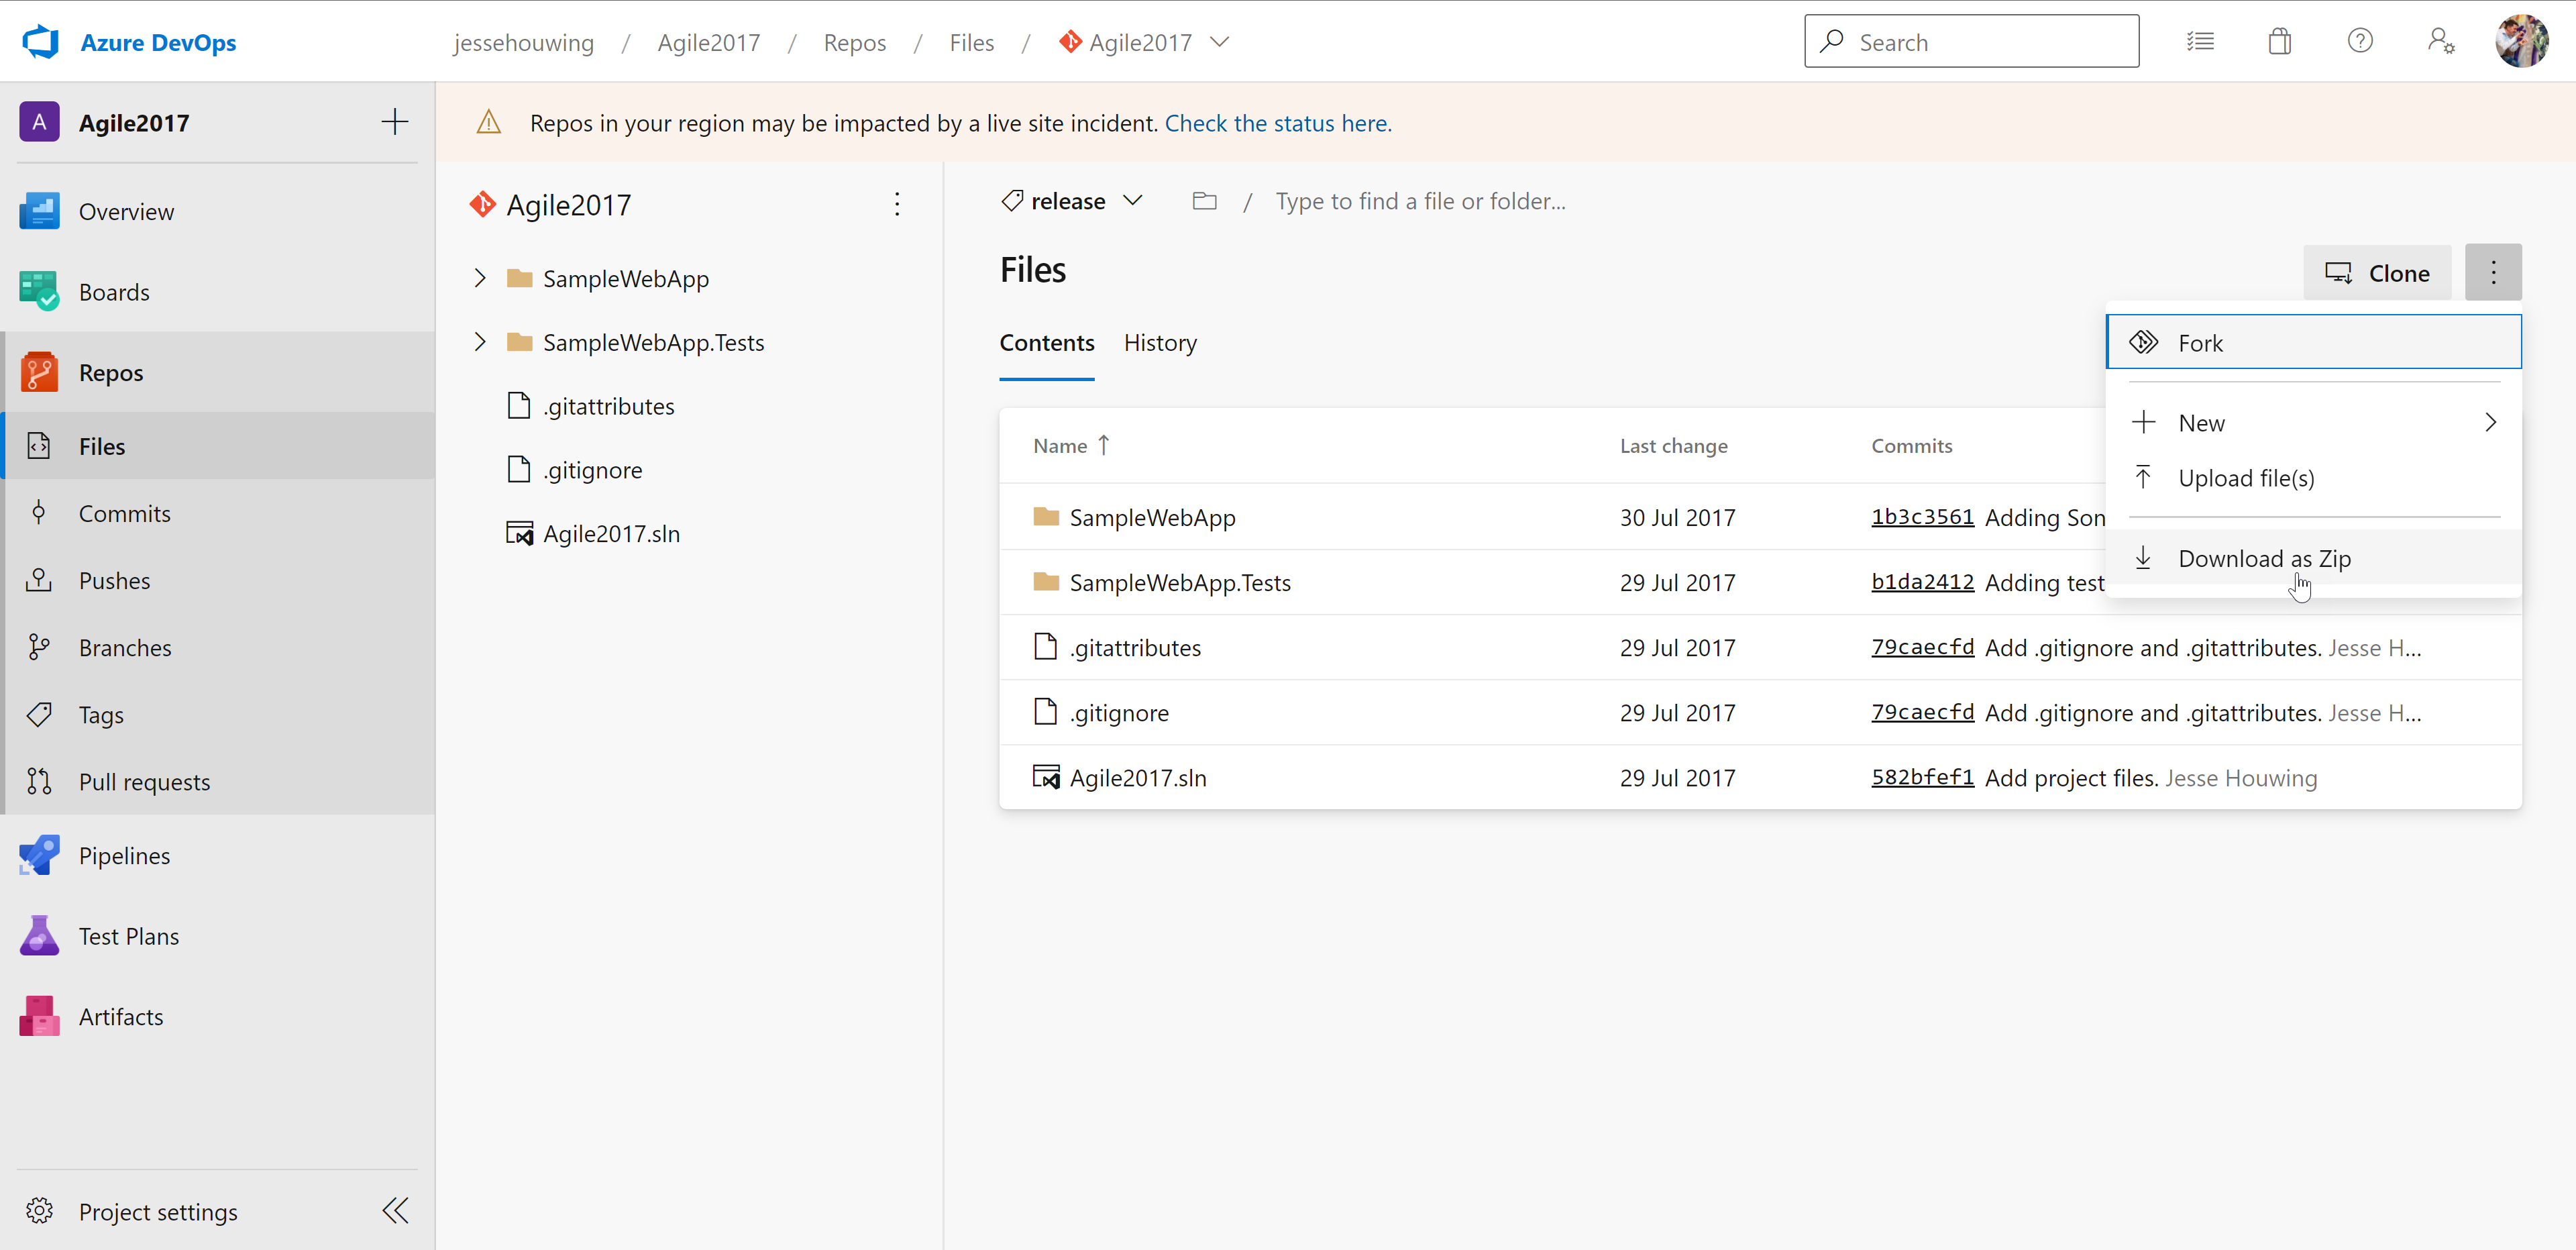Open the Files breadcrumb

971,42
